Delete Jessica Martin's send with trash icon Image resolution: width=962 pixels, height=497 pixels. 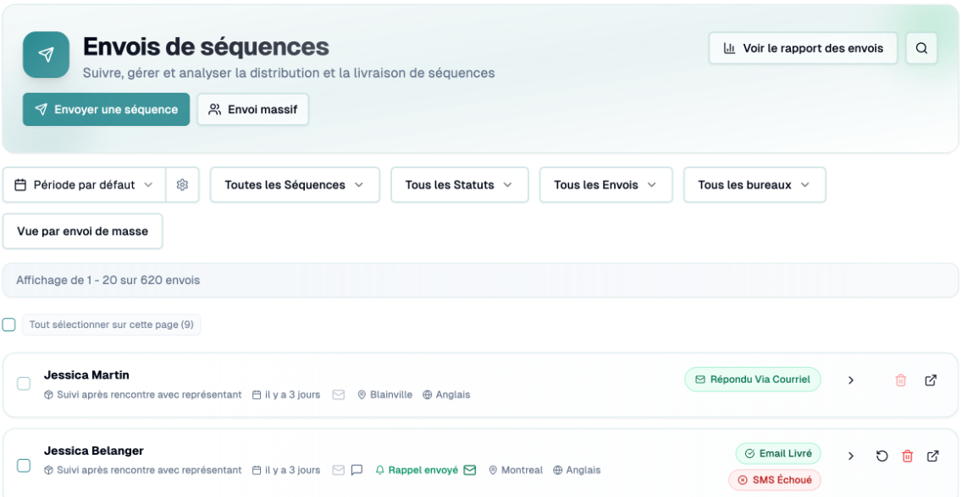(x=901, y=380)
